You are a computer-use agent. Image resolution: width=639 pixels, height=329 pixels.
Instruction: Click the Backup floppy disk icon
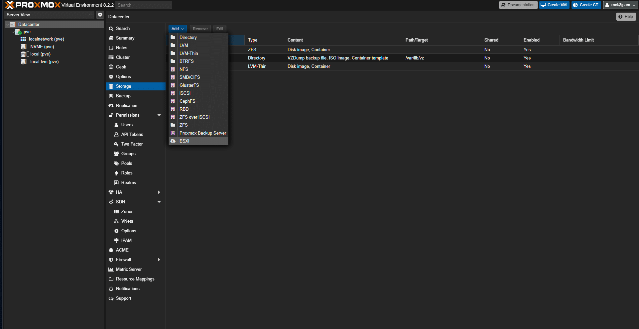[111, 96]
